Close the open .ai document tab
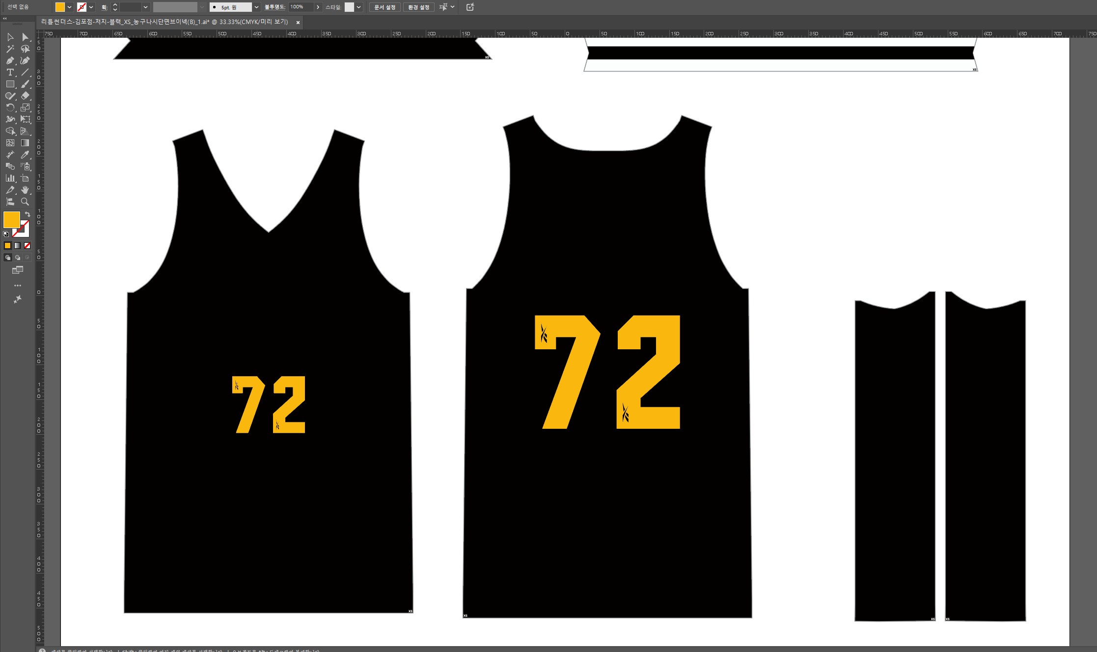The height and width of the screenshot is (652, 1097). [298, 23]
